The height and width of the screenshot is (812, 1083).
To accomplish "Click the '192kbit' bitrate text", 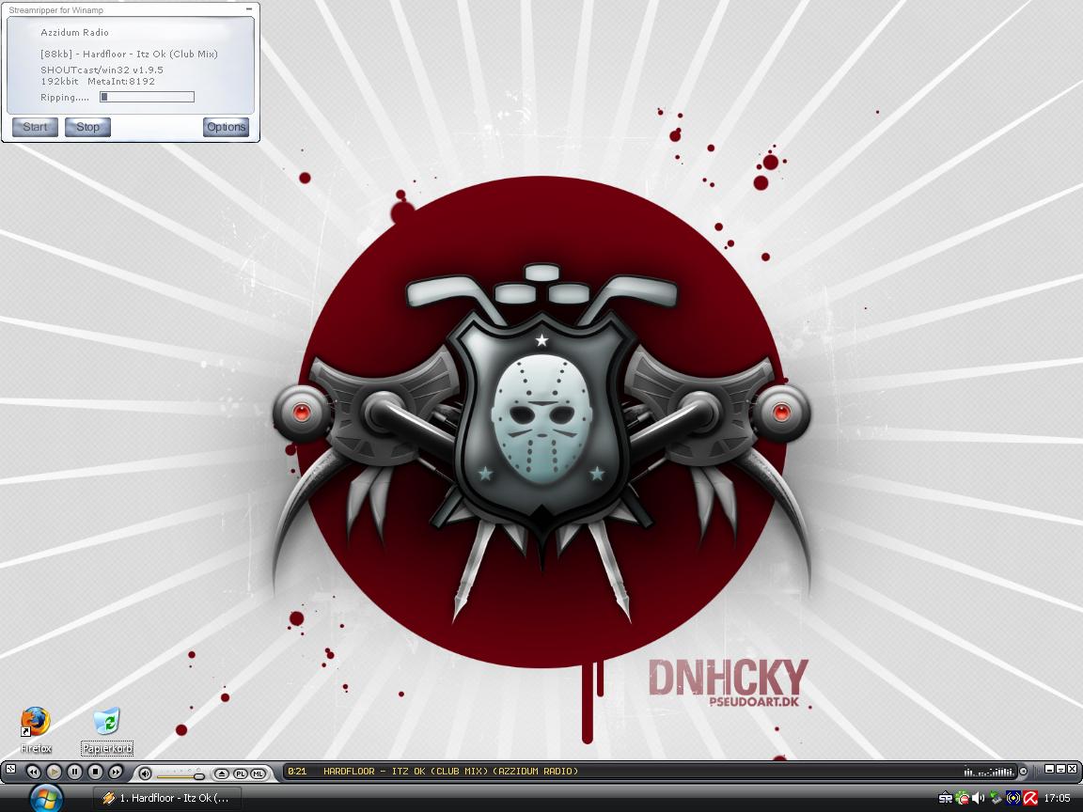I will click(59, 82).
